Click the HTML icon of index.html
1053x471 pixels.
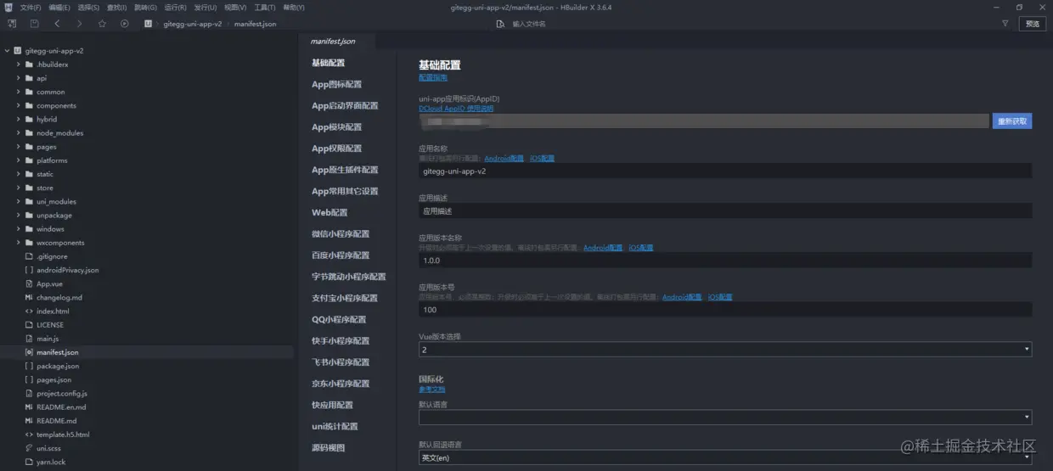(x=29, y=311)
